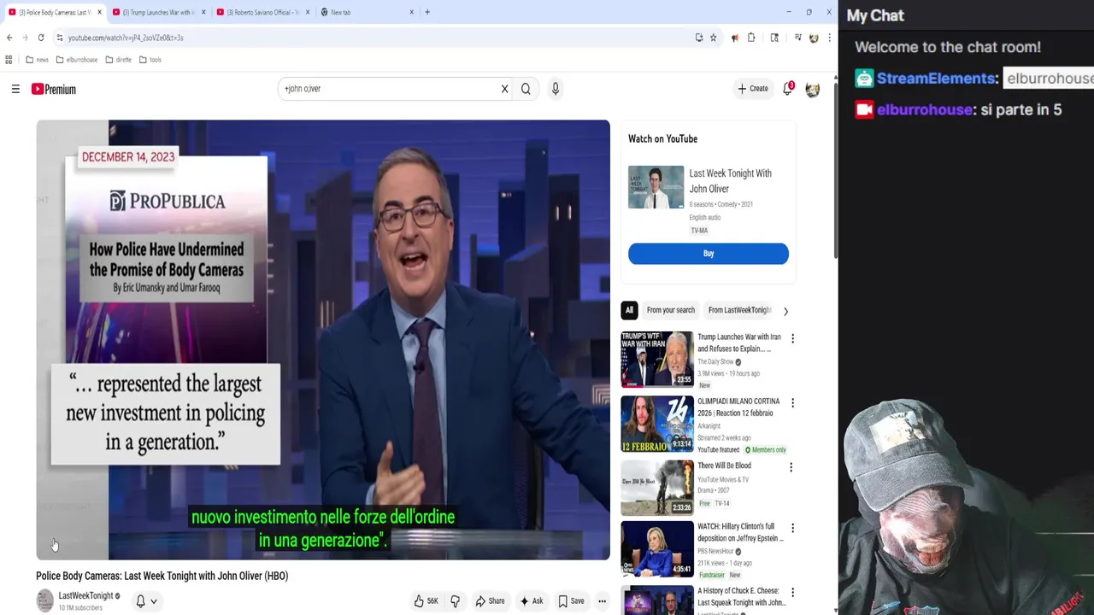Like the video with thumbs up
The width and height of the screenshot is (1094, 615).
tap(426, 601)
